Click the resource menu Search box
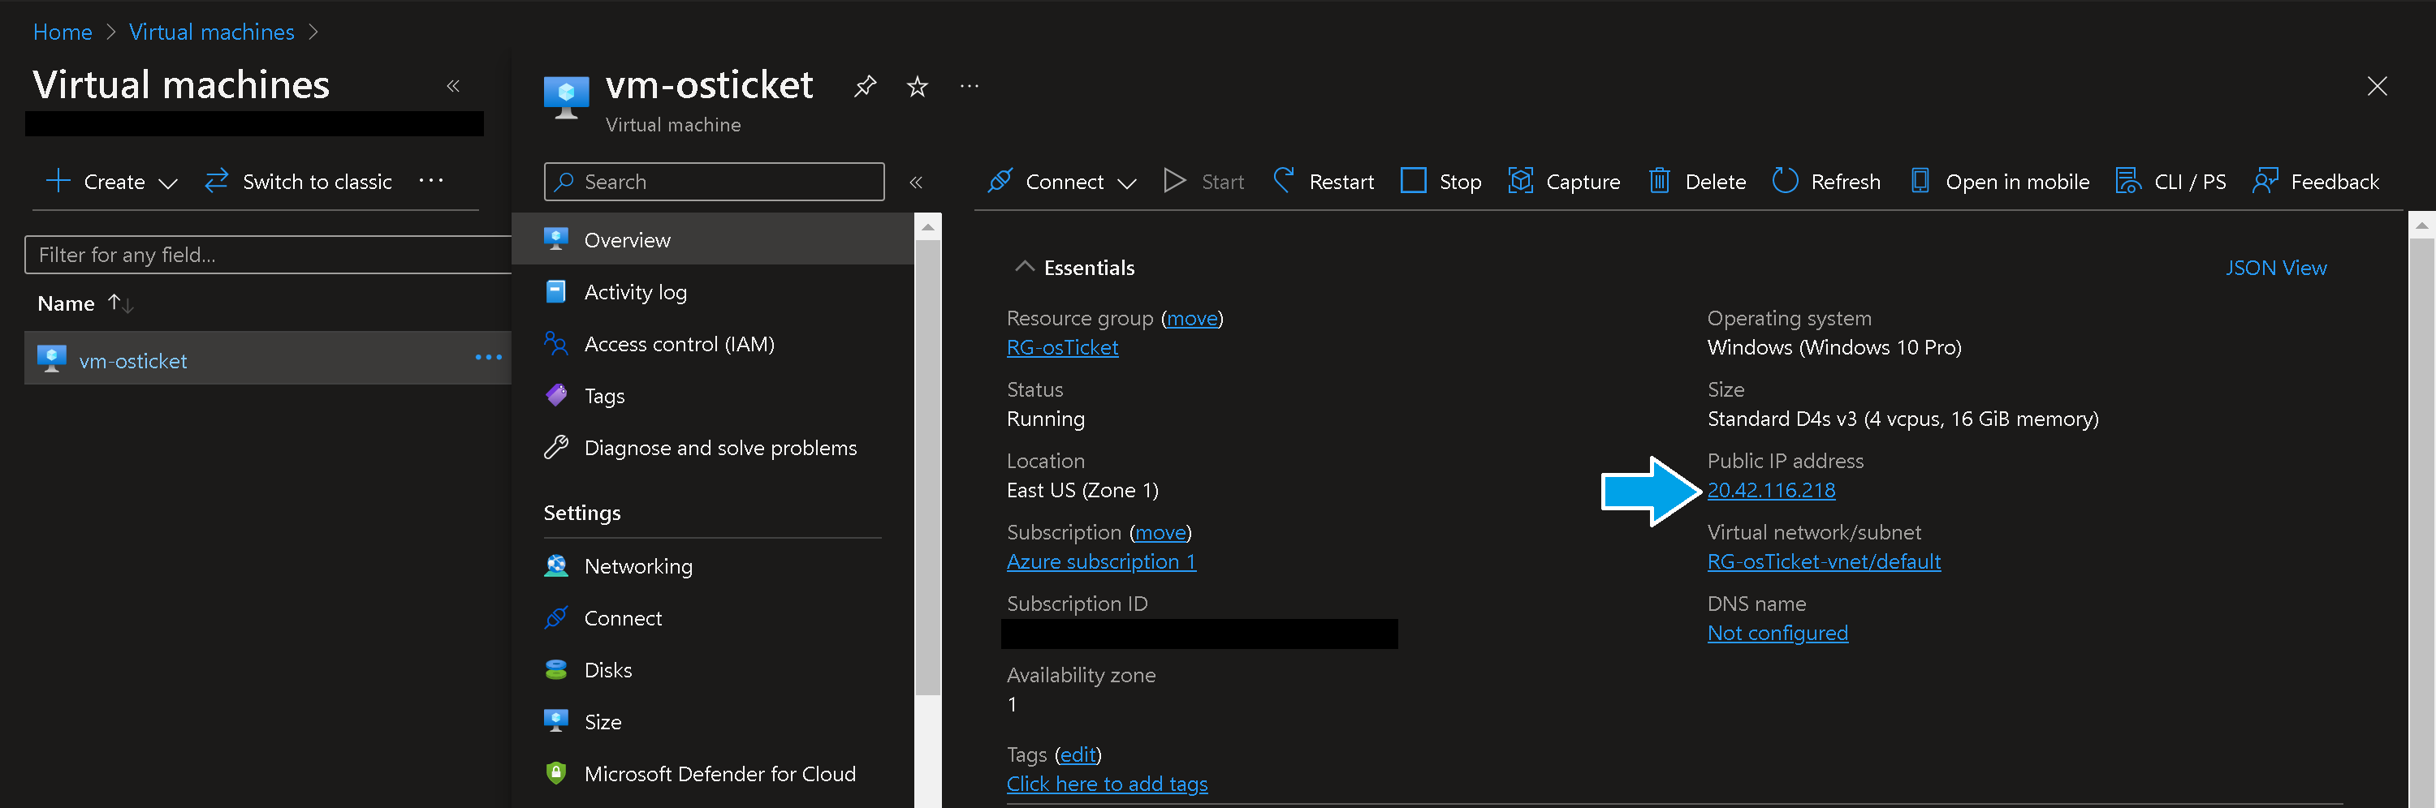The image size is (2436, 808). pyautogui.click(x=714, y=182)
